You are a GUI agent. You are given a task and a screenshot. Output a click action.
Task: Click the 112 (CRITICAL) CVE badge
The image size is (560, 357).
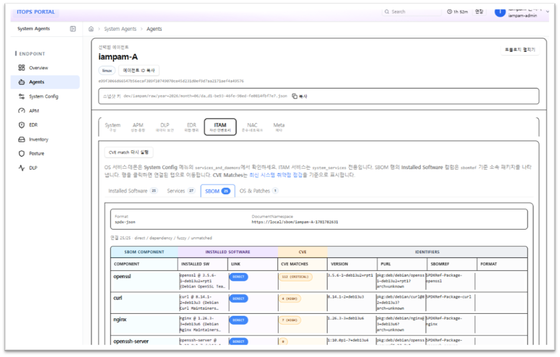point(295,277)
